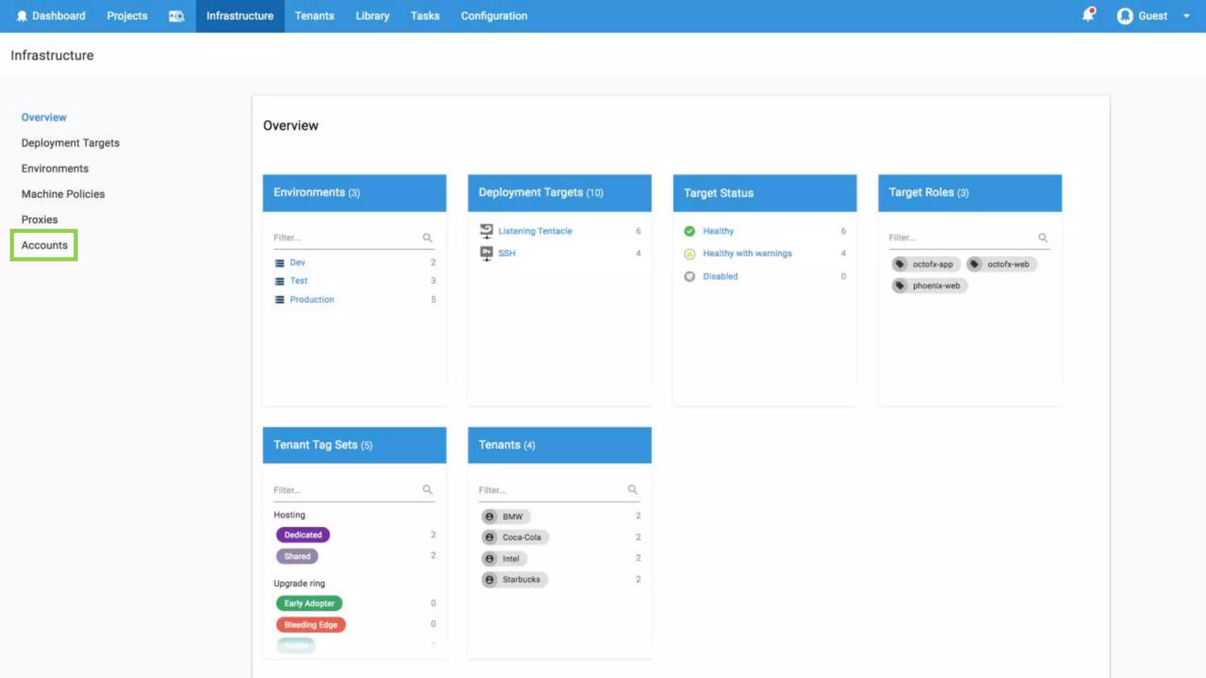Click the Production environment server icon
The image size is (1206, 678).
[x=280, y=300]
